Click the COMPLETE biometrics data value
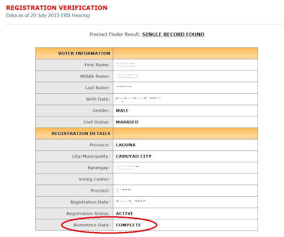Viewport: 284px width, 237px height. click(x=128, y=225)
